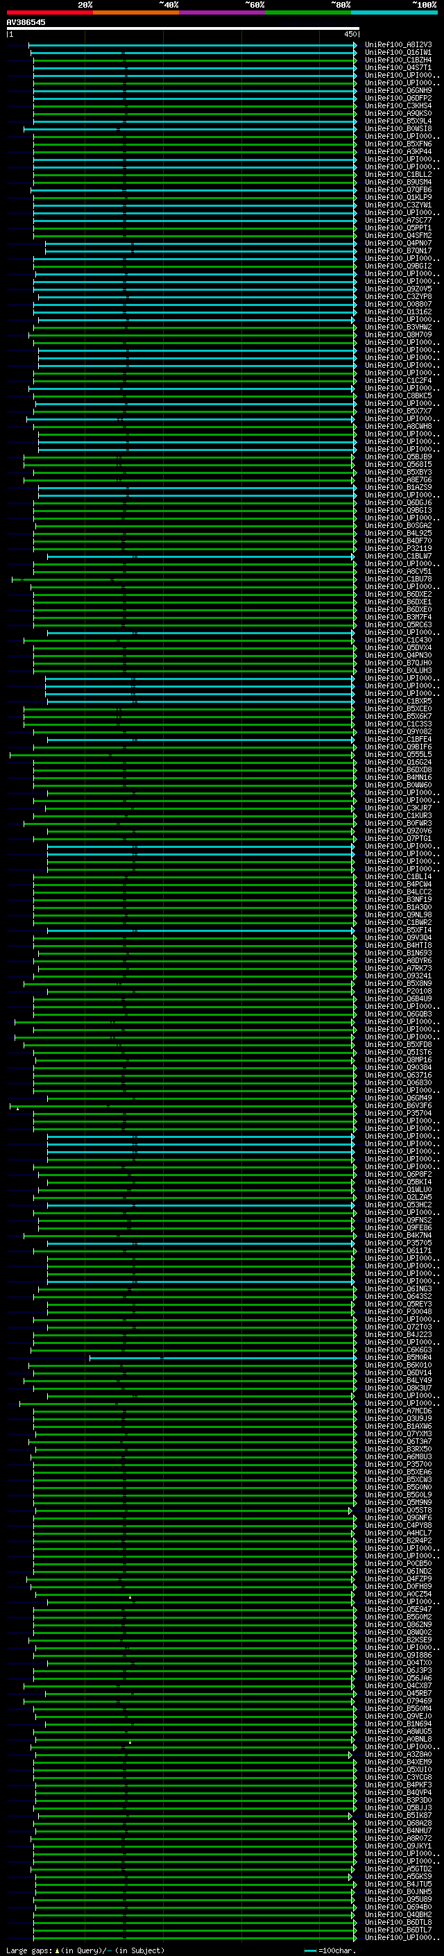
Task: Select hit label UniRef100_B9USM4
Action: (398, 182)
